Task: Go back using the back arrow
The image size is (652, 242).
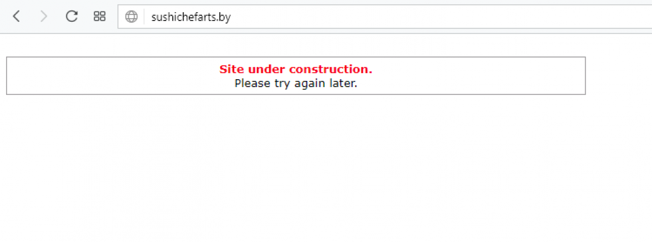Action: point(16,16)
